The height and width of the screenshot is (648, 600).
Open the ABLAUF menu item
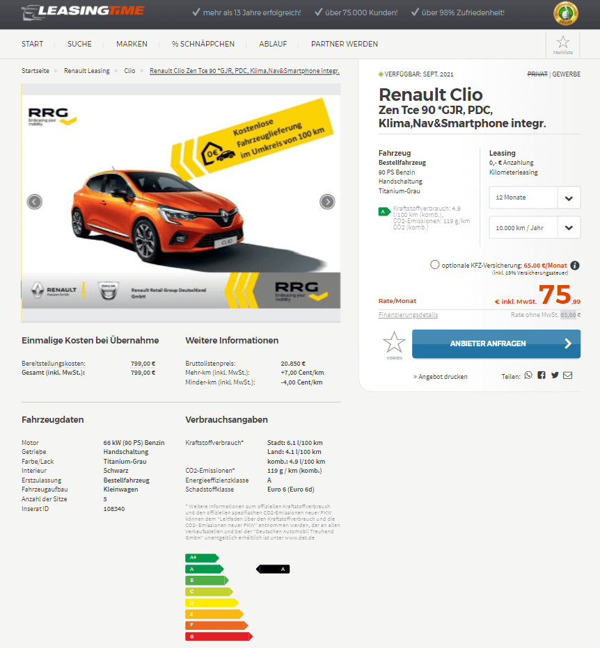click(x=273, y=44)
